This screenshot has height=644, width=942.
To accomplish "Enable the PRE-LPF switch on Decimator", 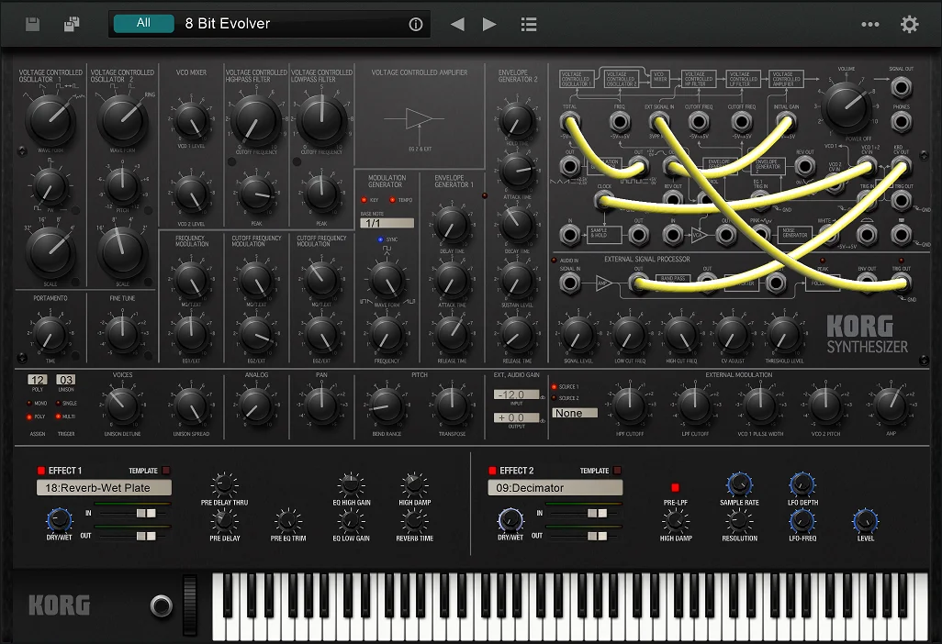I will pyautogui.click(x=675, y=487).
